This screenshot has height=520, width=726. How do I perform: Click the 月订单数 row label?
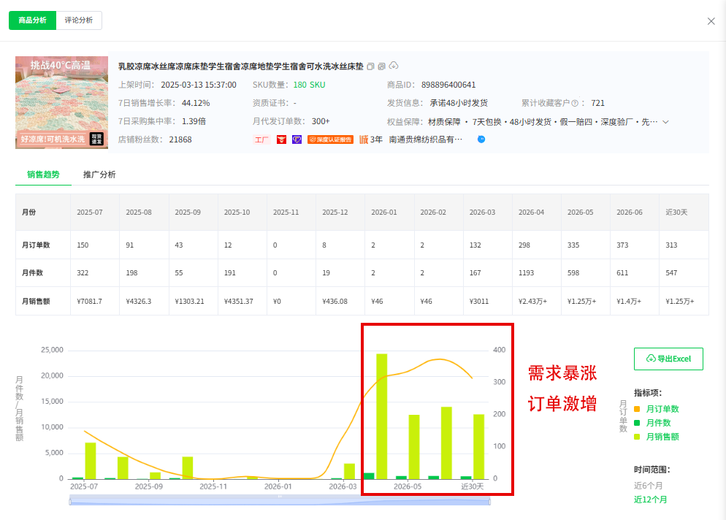[x=36, y=245]
